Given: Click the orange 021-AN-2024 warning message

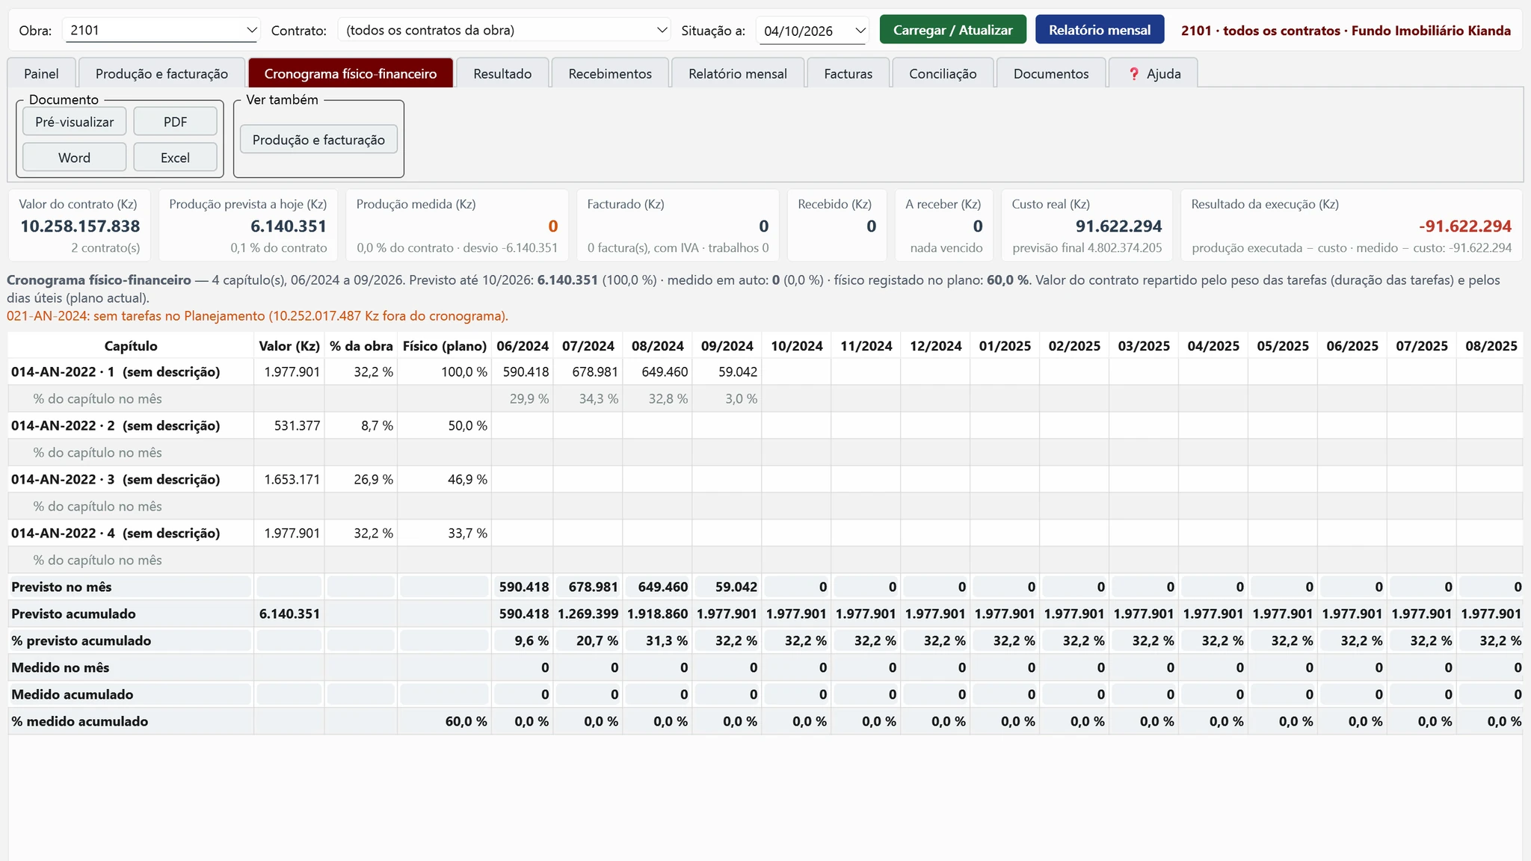Looking at the screenshot, I should 257,316.
